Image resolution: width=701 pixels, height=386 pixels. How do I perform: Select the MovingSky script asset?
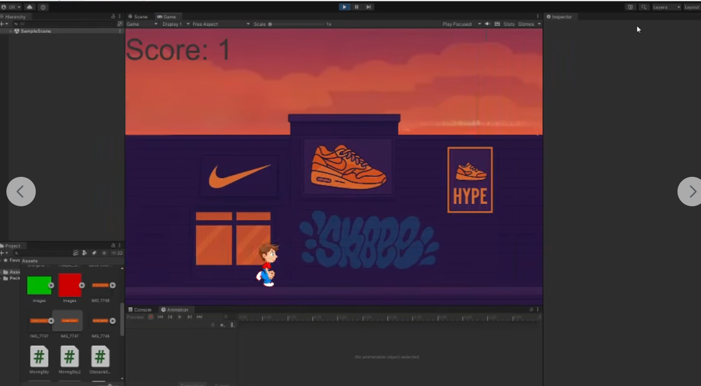(x=39, y=357)
